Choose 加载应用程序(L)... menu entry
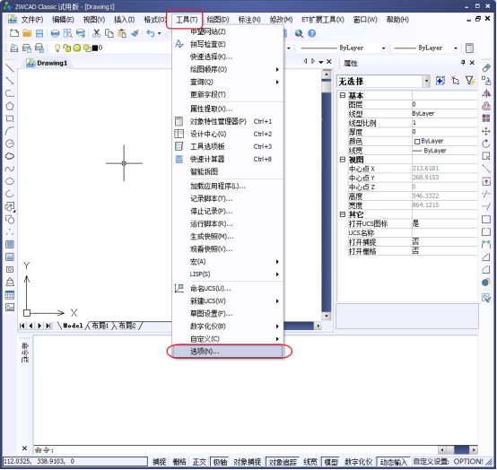497x470 pixels. (228, 186)
